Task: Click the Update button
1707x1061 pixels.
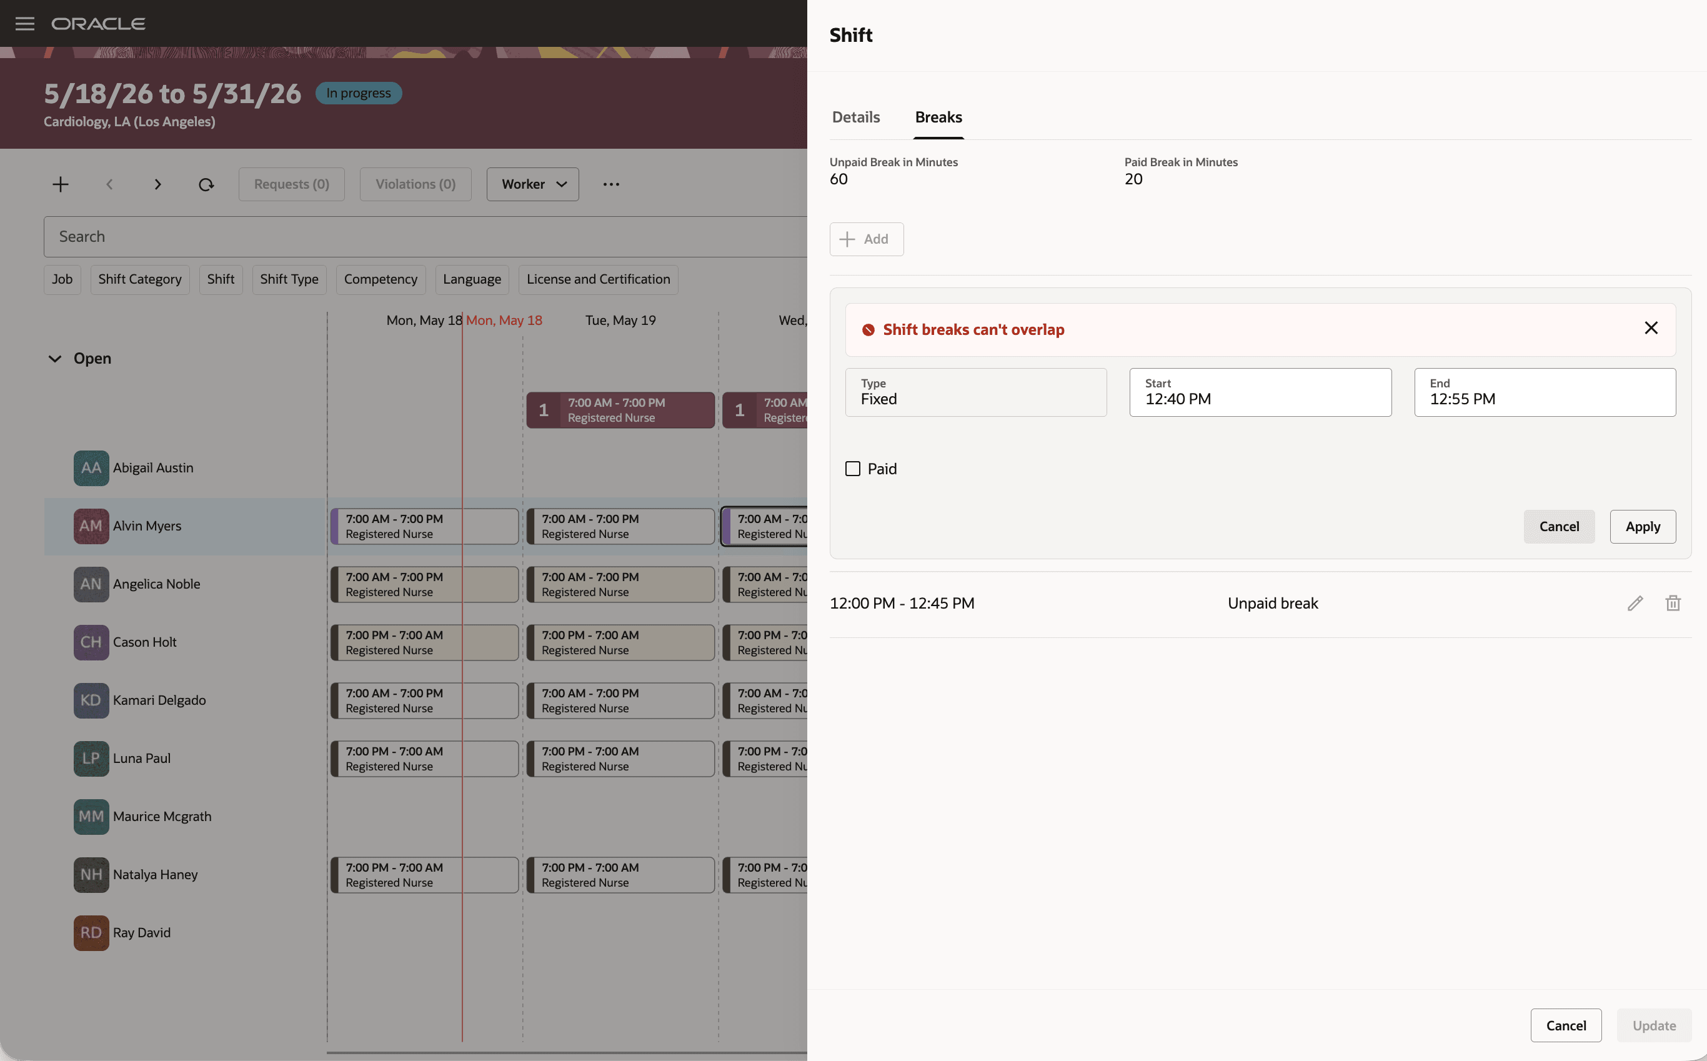Action: [x=1654, y=1025]
